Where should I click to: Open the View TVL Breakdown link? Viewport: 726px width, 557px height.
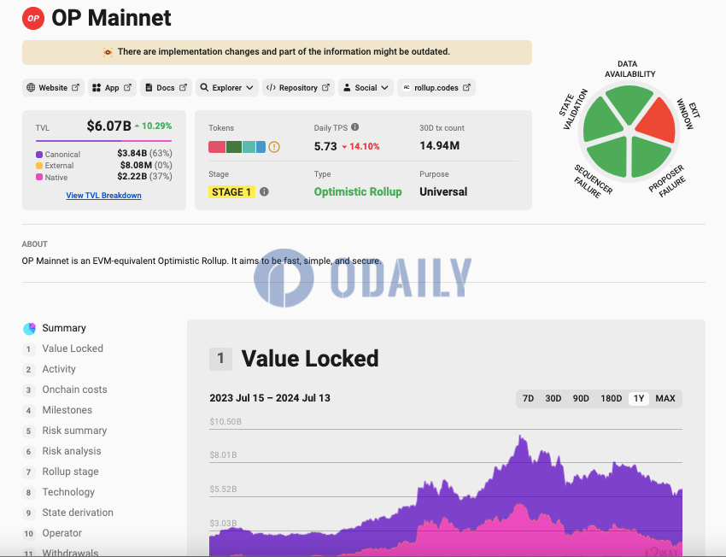(103, 196)
